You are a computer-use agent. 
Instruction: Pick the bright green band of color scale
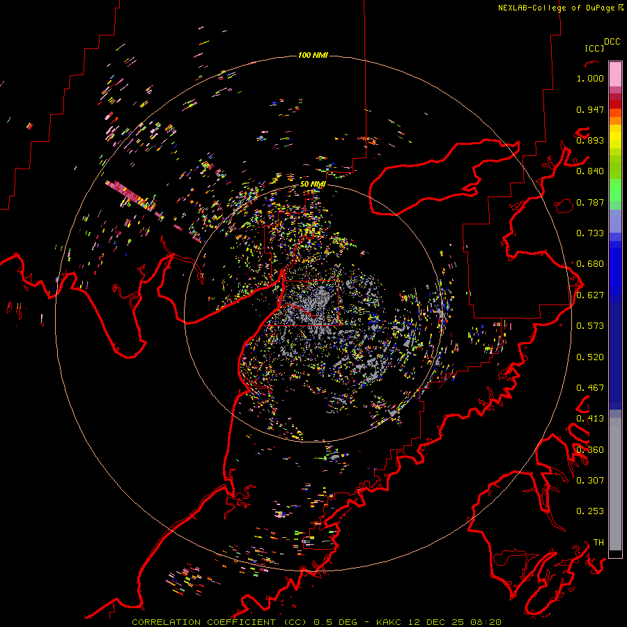pyautogui.click(x=615, y=189)
